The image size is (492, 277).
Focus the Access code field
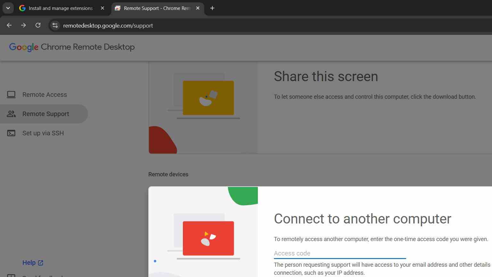(x=340, y=254)
